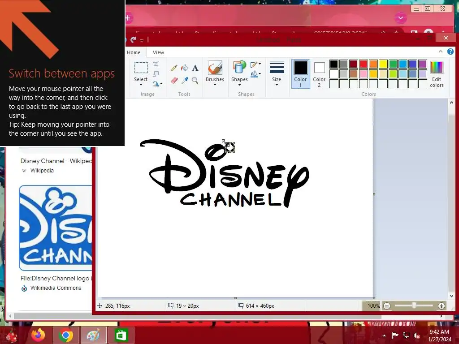Activate the Text tool (letter A)

tap(195, 68)
